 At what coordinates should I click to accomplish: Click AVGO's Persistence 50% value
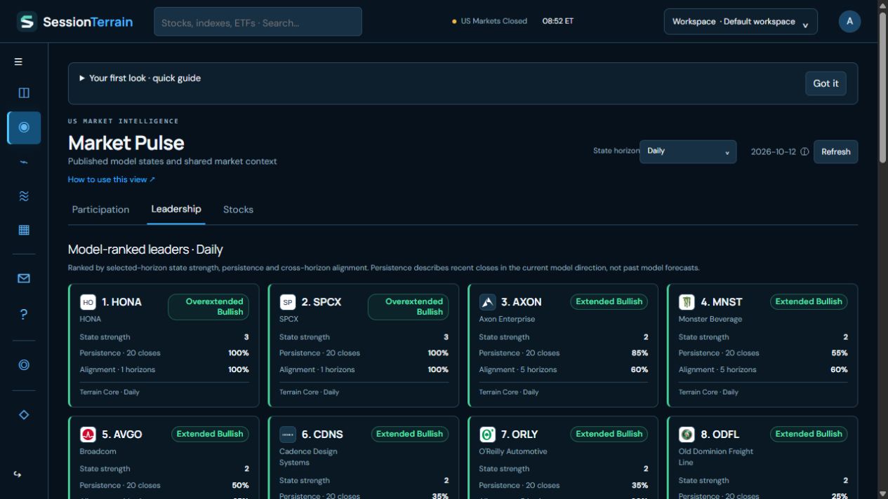coord(240,486)
